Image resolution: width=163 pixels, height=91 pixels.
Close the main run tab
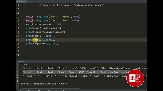click(x=25, y=62)
